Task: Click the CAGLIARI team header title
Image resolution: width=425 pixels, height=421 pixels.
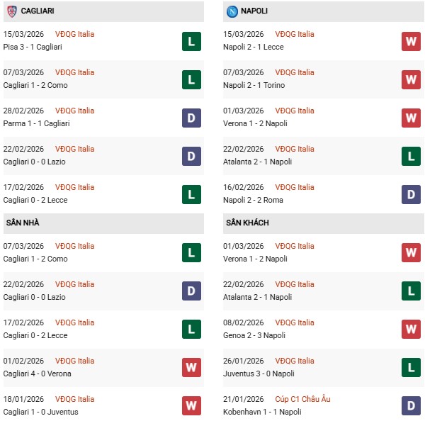Action: coord(38,11)
